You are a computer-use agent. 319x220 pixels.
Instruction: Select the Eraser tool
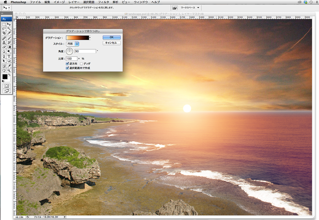coord(4,47)
